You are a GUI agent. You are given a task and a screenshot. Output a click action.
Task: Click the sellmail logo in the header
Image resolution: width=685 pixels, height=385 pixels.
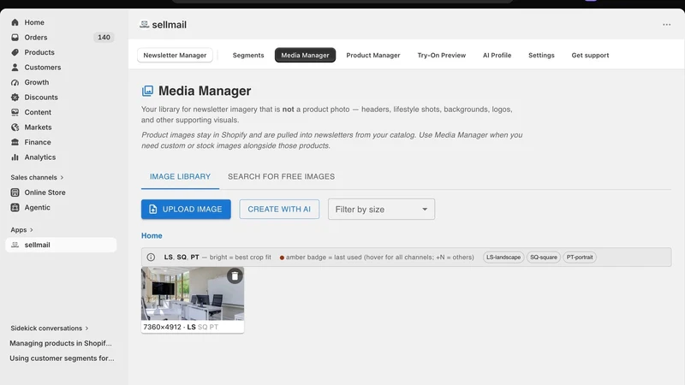144,25
